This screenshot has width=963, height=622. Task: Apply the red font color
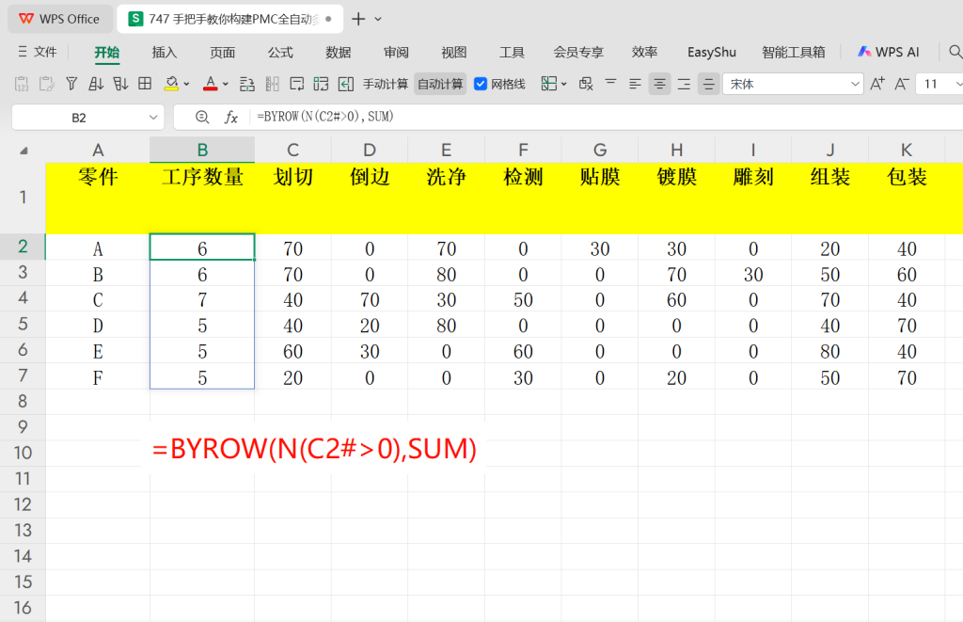[x=210, y=84]
